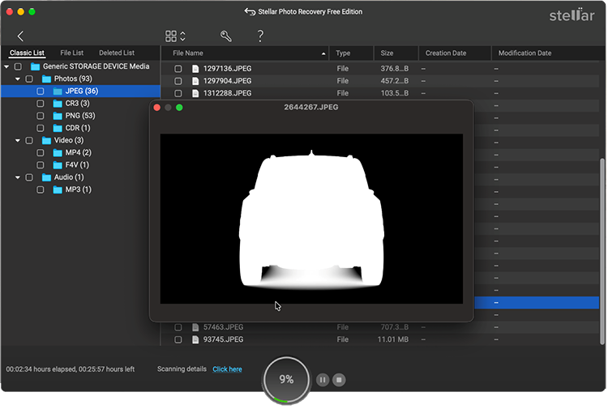Select the CDR (1) folder icon

coord(58,128)
